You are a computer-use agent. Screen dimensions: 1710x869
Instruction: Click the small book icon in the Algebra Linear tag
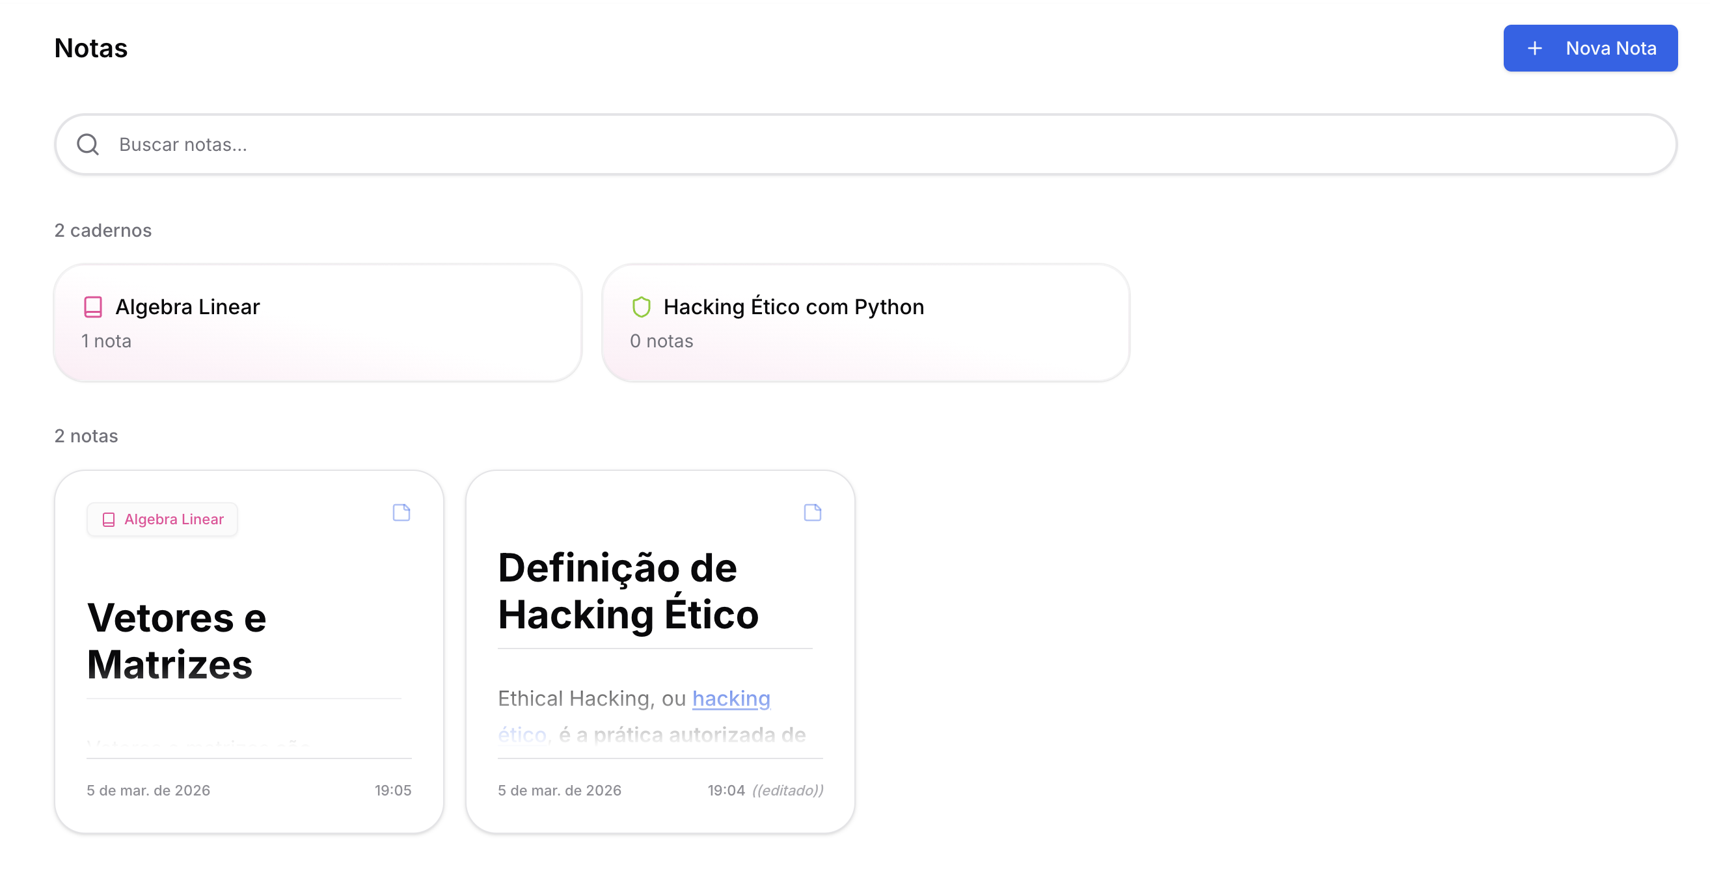109,520
